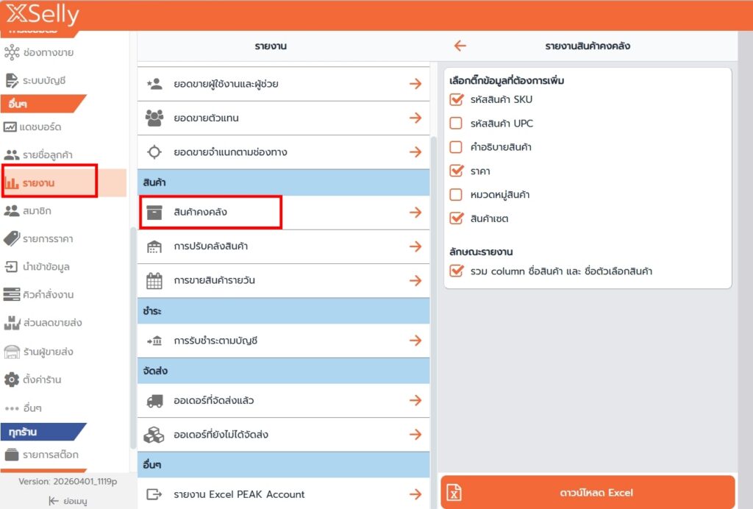753x509 pixels.
Task: Click the sales channel icon in sidebar
Action: (11, 52)
